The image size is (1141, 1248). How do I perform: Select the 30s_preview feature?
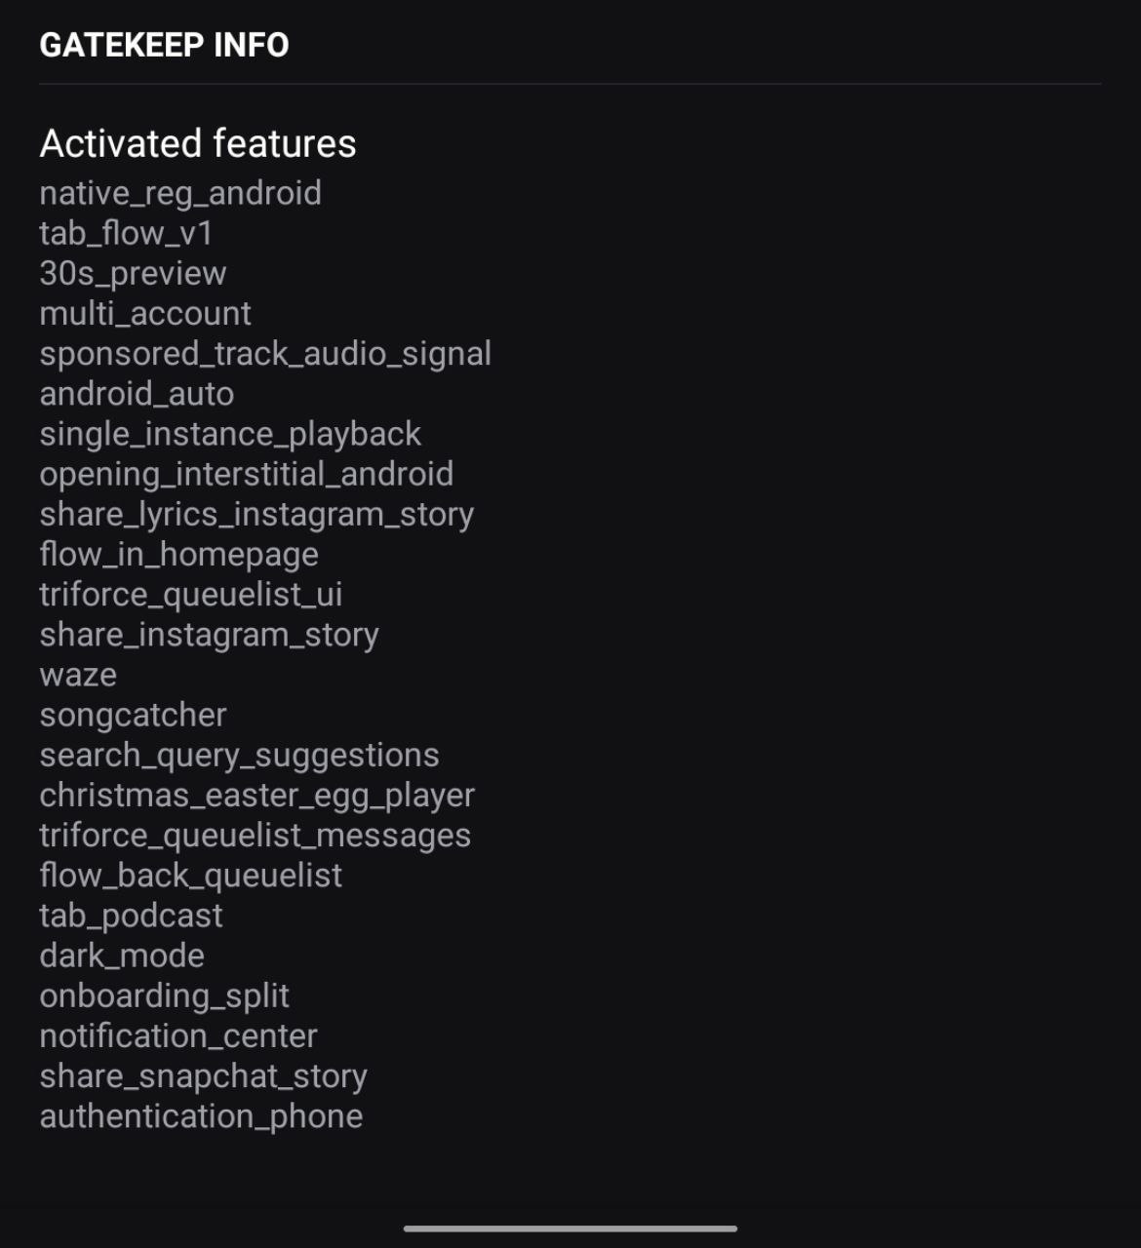[x=133, y=273]
